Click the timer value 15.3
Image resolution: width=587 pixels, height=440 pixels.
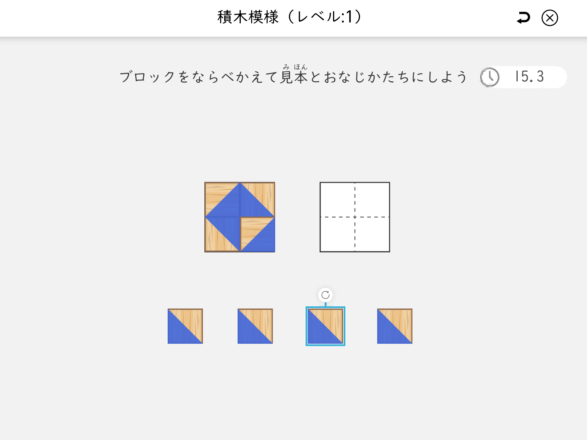(529, 76)
